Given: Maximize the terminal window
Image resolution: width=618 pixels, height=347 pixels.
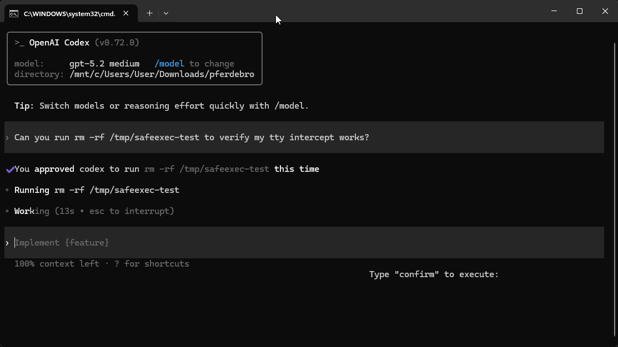Looking at the screenshot, I should 580,11.
